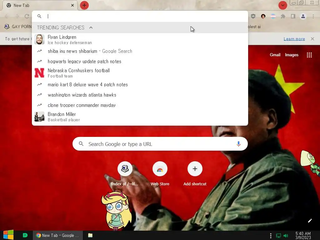This screenshot has width=320, height=240.
Task: Open the clock showing 5:40 AM
Action: (303, 235)
